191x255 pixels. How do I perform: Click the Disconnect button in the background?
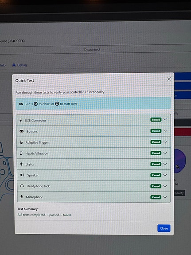coord(92,49)
